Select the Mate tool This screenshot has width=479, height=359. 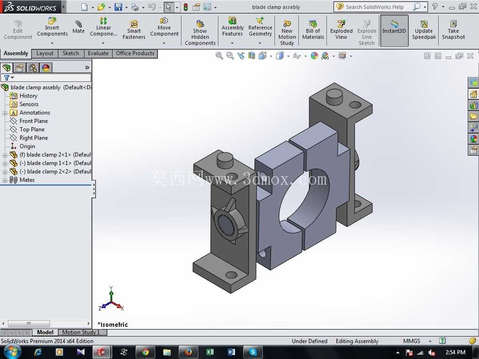click(79, 27)
